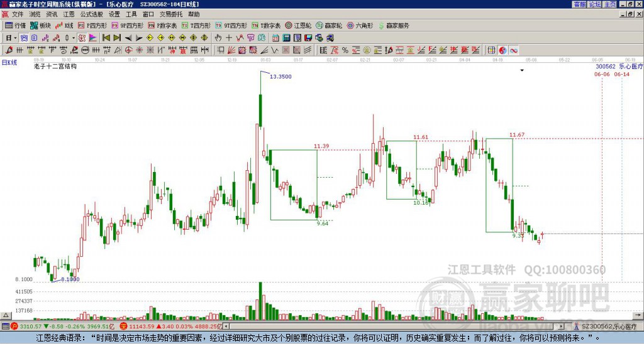Viewport: 644px width, 344px height.
Task: Select the crosshair cursor tool
Action: (229, 38)
